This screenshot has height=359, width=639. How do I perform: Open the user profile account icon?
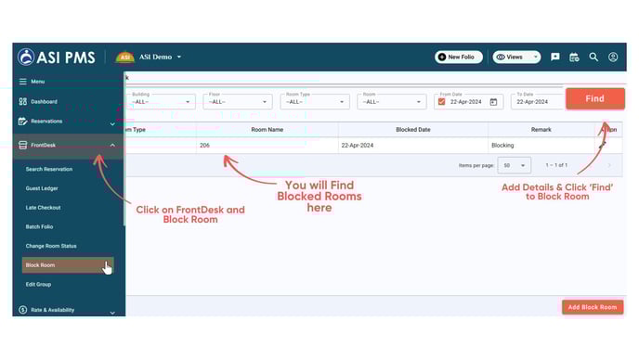point(613,57)
